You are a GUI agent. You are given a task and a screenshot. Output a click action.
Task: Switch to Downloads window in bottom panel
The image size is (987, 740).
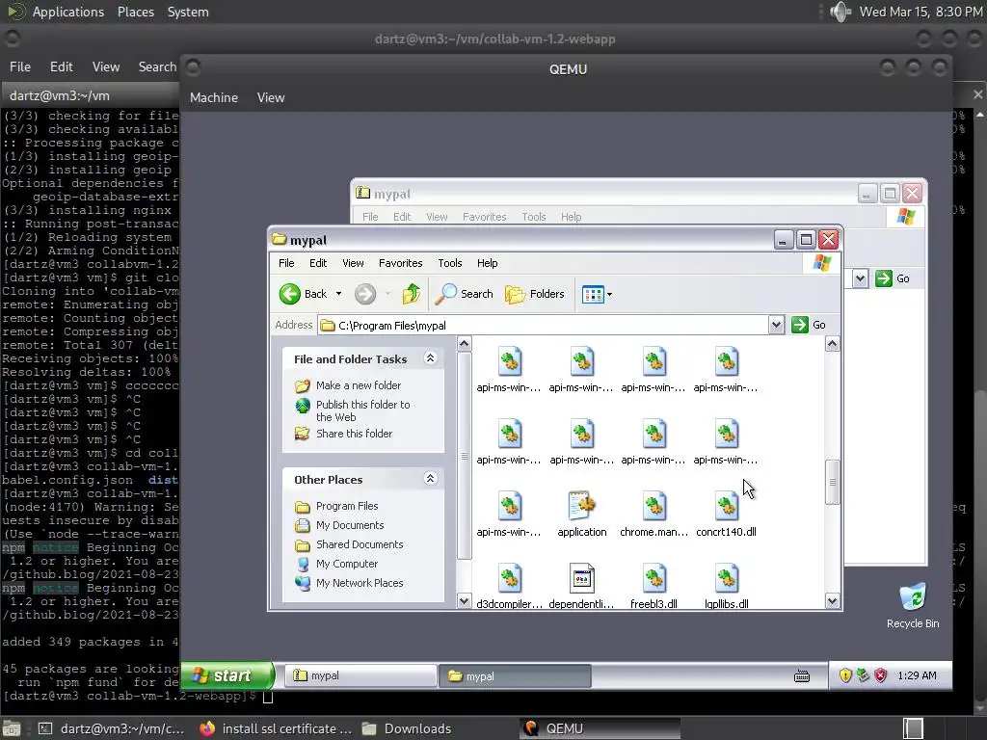click(407, 728)
